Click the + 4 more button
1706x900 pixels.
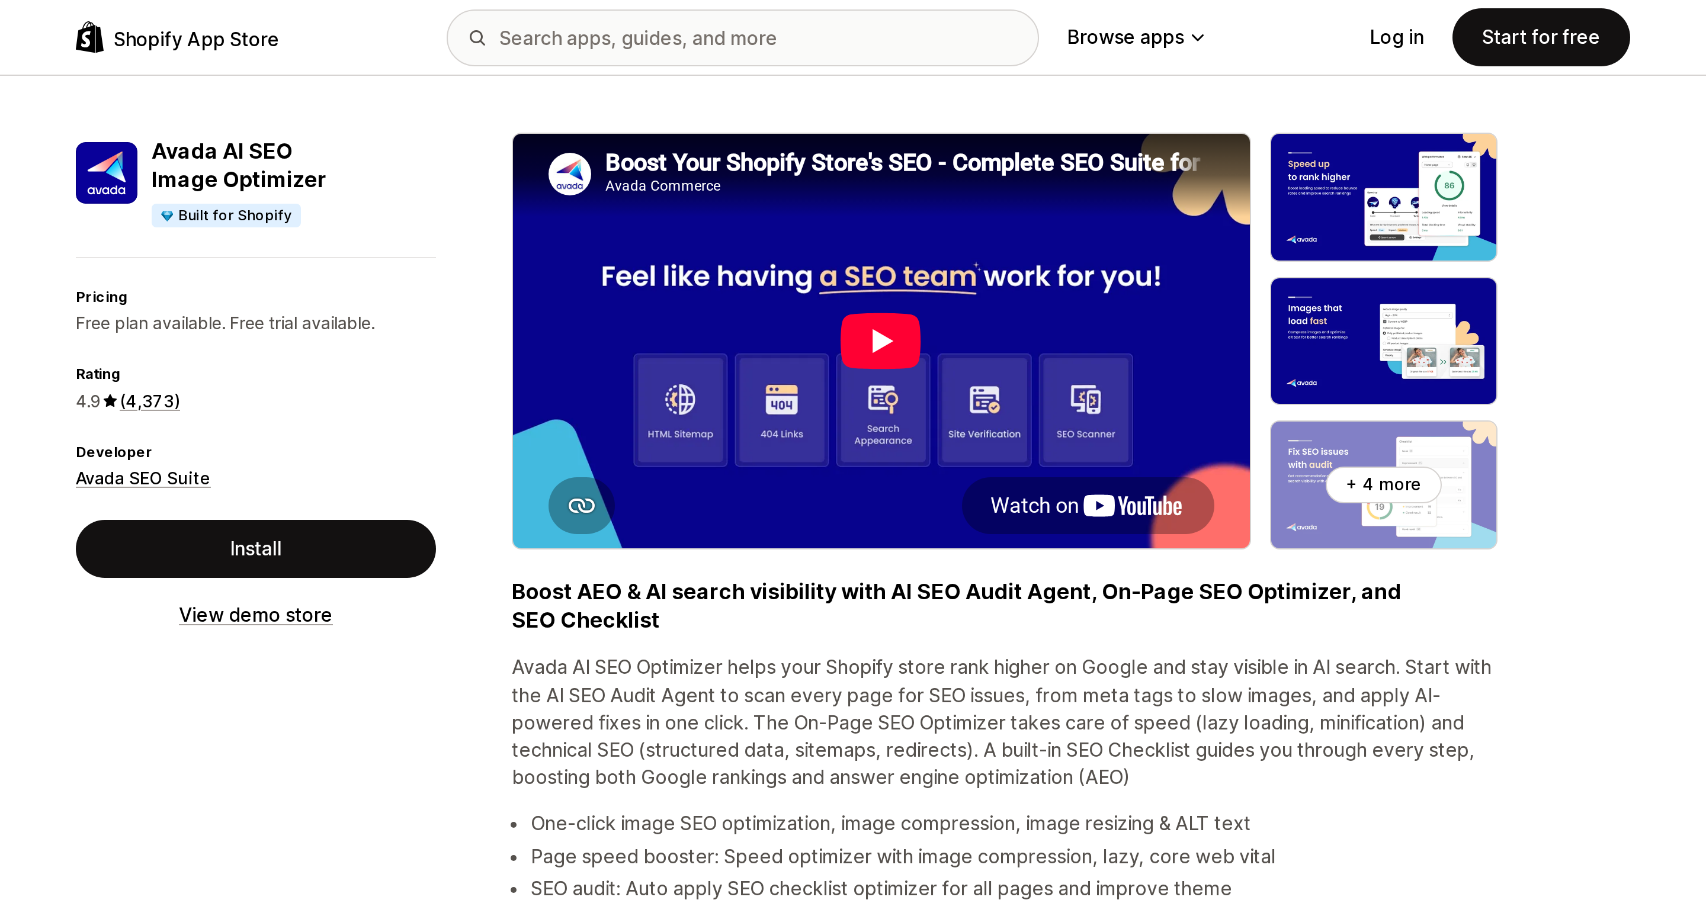click(1383, 484)
